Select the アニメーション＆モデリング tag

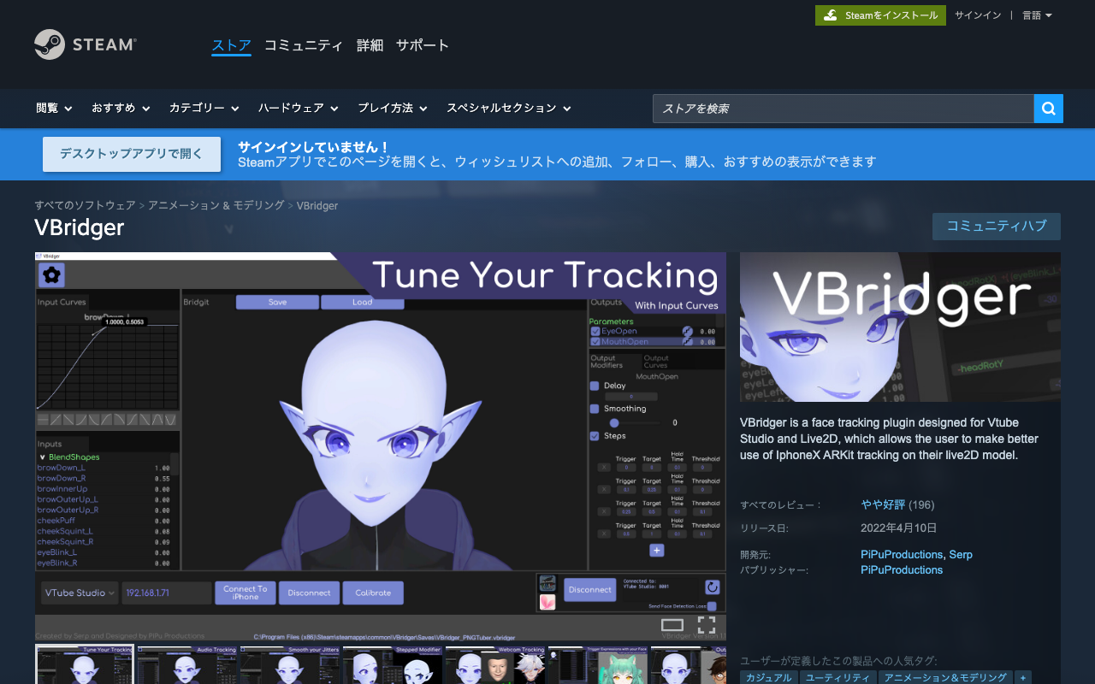point(945,677)
